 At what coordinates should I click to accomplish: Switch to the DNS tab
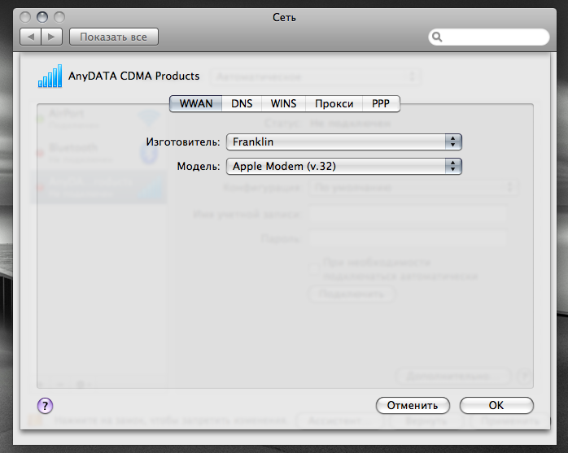tap(242, 103)
